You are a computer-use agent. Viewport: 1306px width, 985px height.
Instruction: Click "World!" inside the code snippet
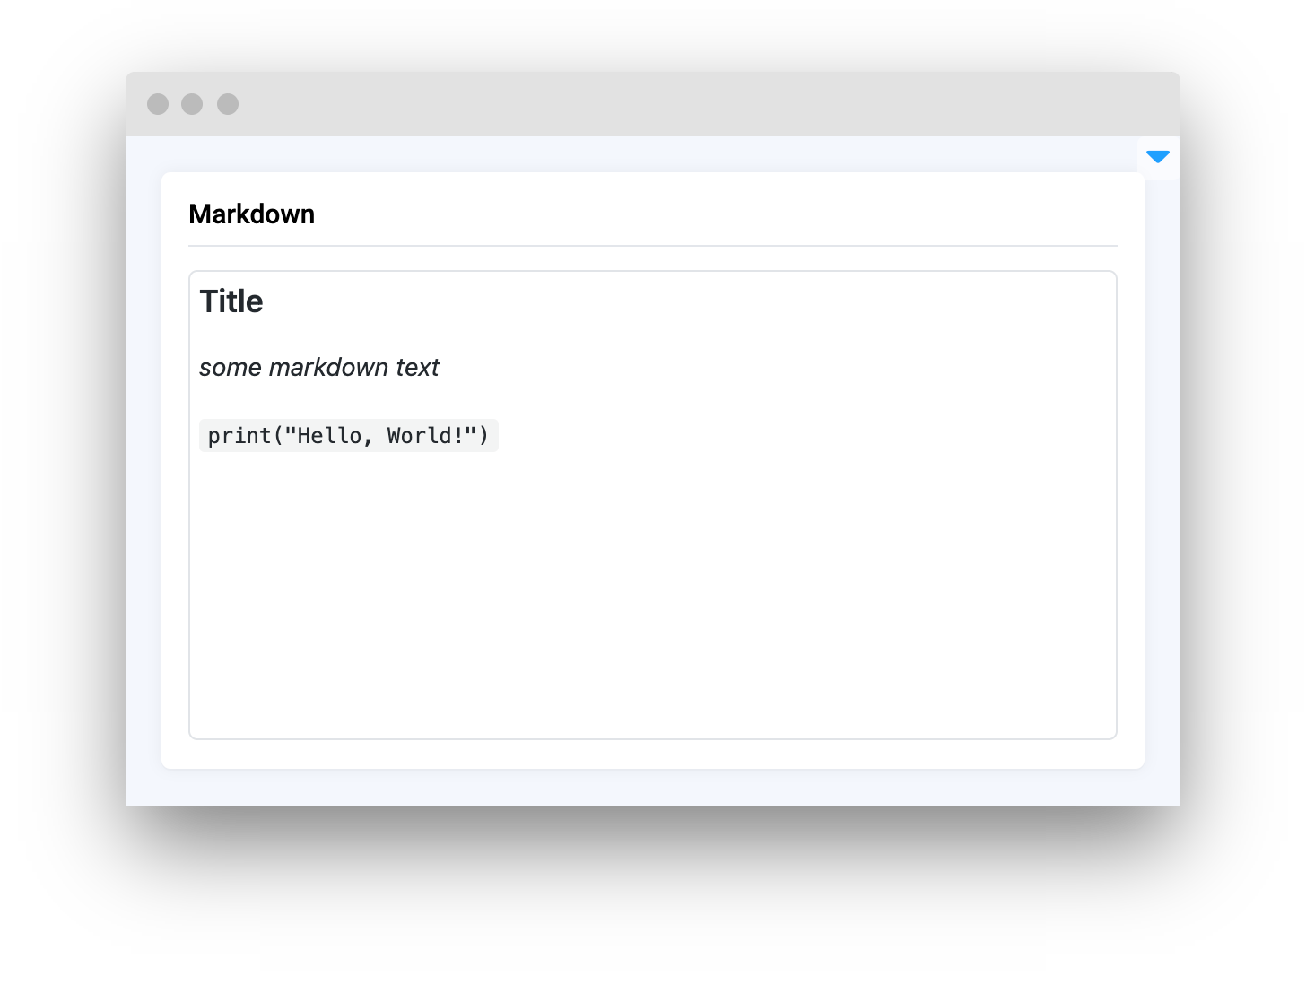click(424, 436)
